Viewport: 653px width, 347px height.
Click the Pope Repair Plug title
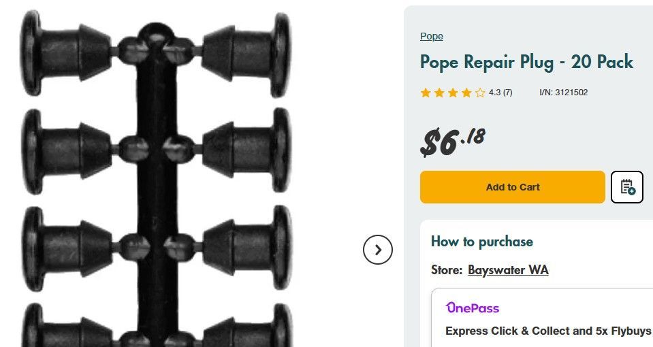point(526,62)
